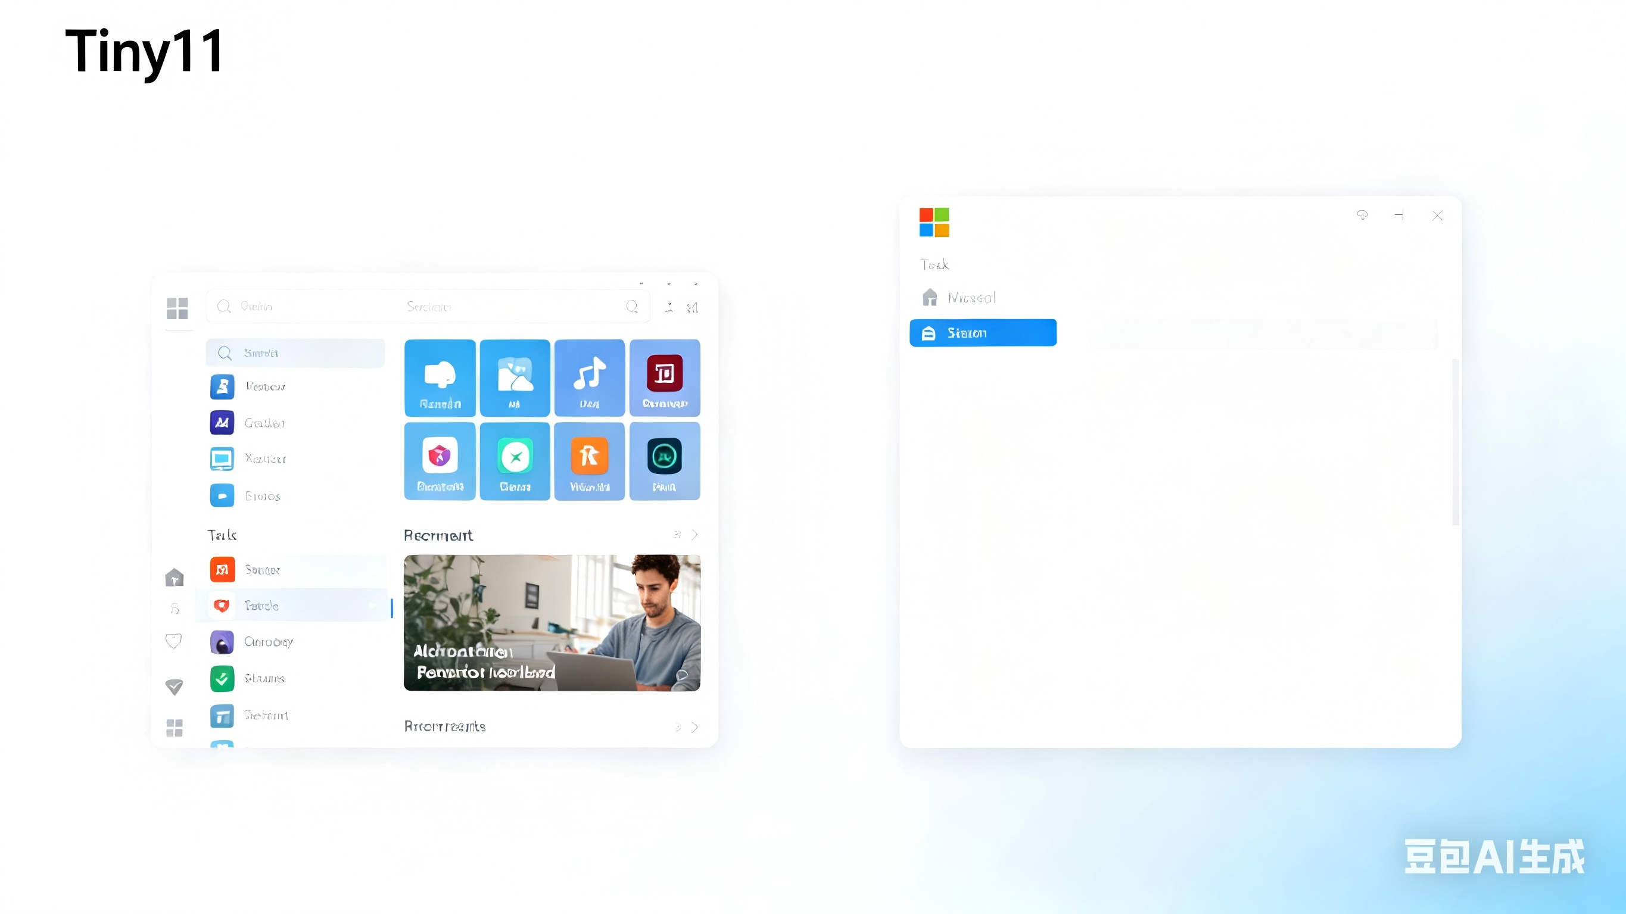Click the 'Talk' section heading
The height and width of the screenshot is (914, 1626).
click(222, 535)
